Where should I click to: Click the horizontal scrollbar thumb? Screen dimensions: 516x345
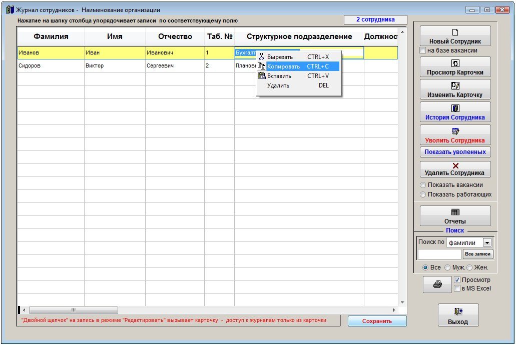[74, 310]
